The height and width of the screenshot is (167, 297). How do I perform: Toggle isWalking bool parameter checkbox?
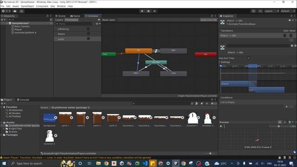click(x=88, y=29)
